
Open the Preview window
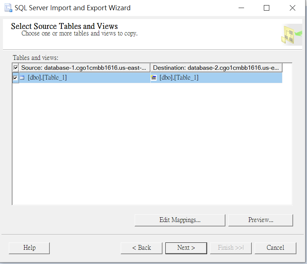click(x=261, y=220)
